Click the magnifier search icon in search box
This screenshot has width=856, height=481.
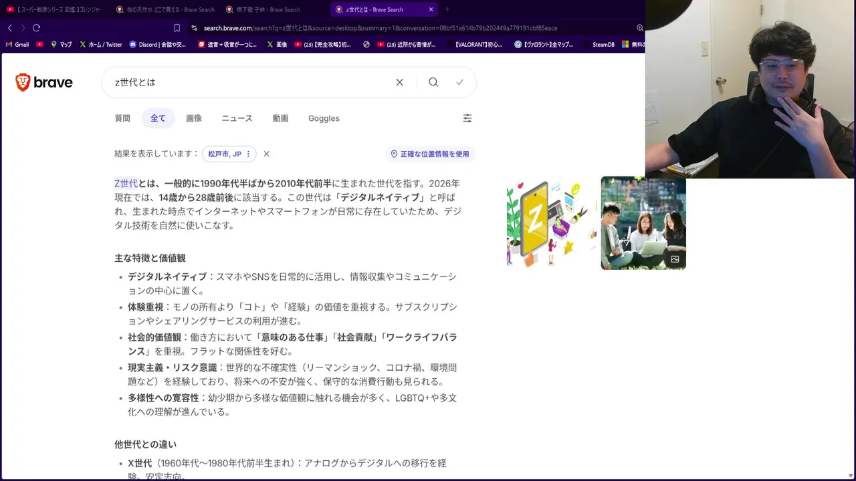pos(433,82)
